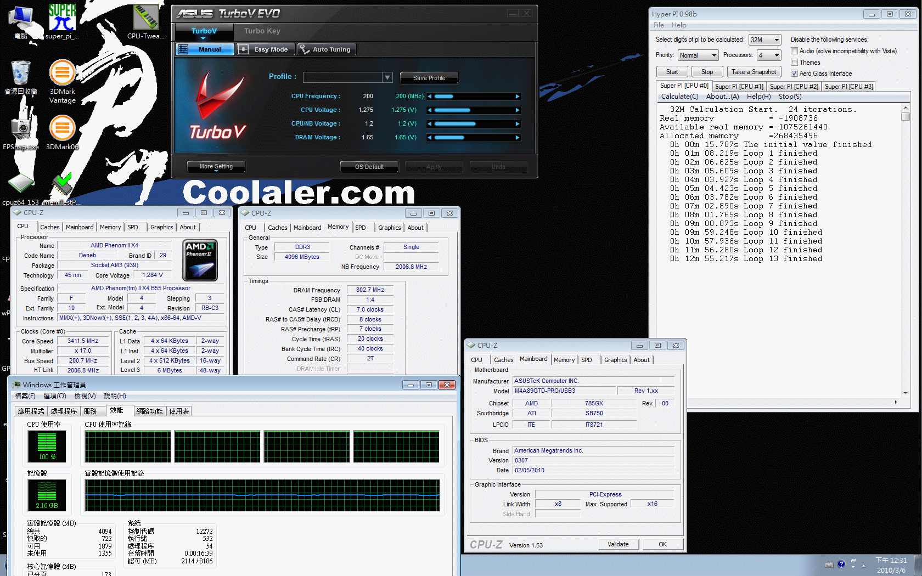Click the CPU Frequency slider track
This screenshot has height=576, width=922.
pyautogui.click(x=474, y=97)
